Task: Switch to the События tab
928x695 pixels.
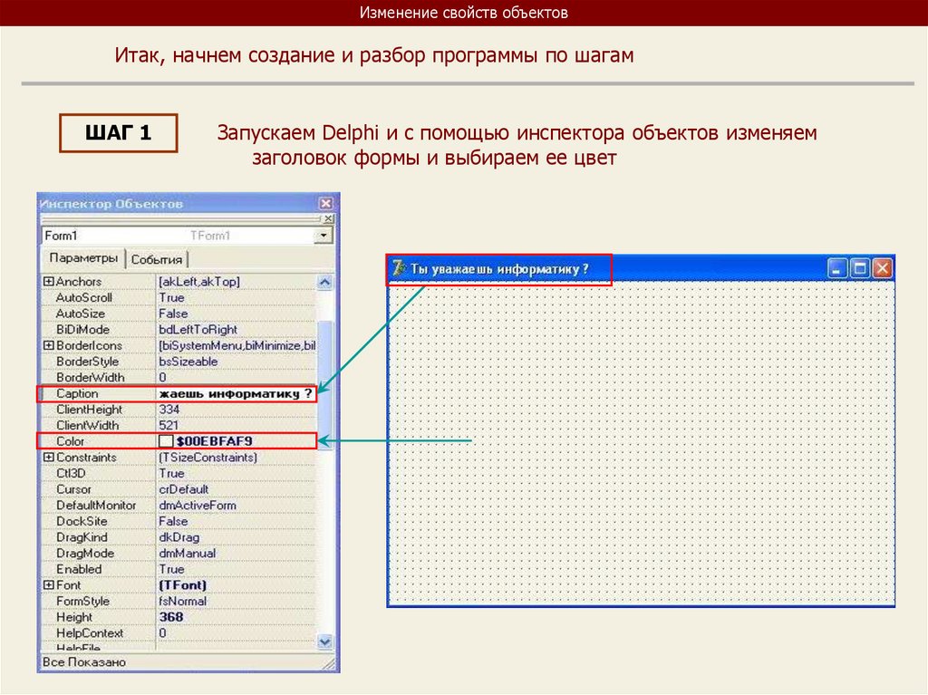Action: [x=156, y=259]
